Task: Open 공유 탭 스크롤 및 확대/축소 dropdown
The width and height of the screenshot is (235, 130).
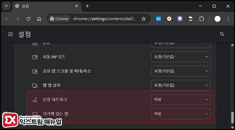Action: 181,71
